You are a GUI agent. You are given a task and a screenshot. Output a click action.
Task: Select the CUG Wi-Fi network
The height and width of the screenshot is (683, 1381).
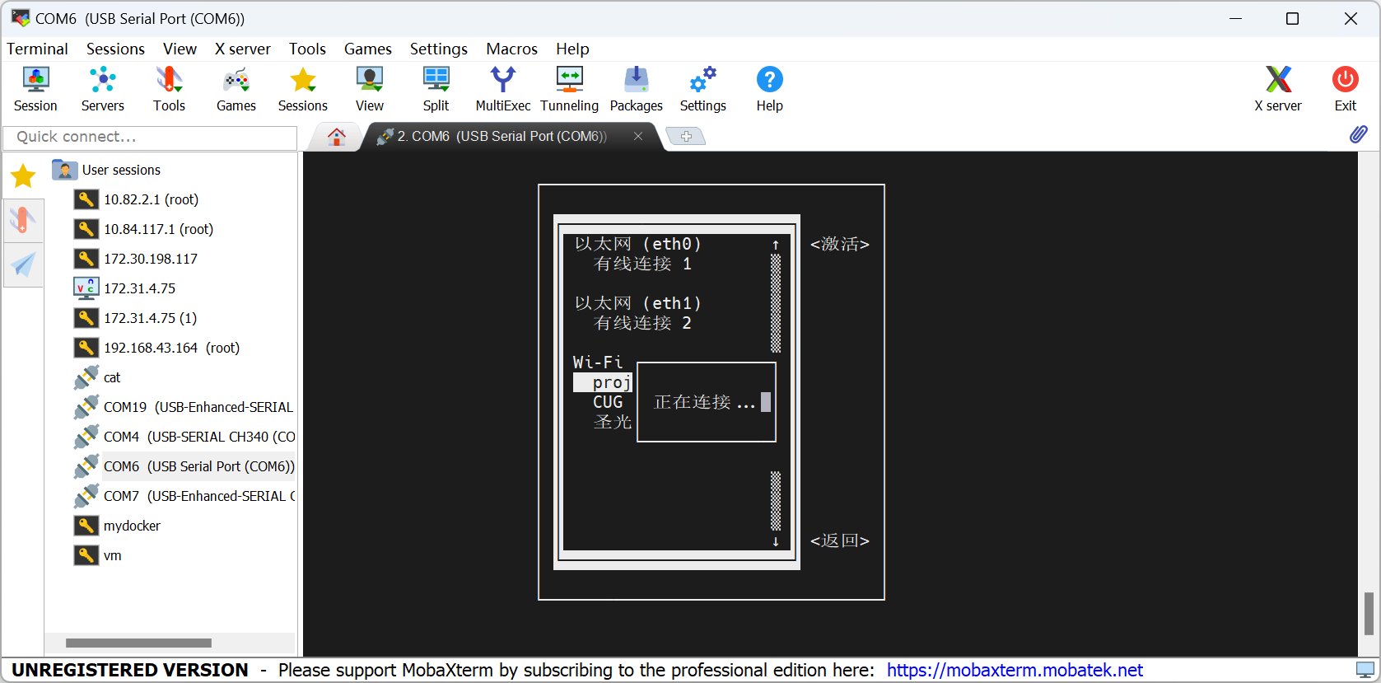tap(608, 402)
